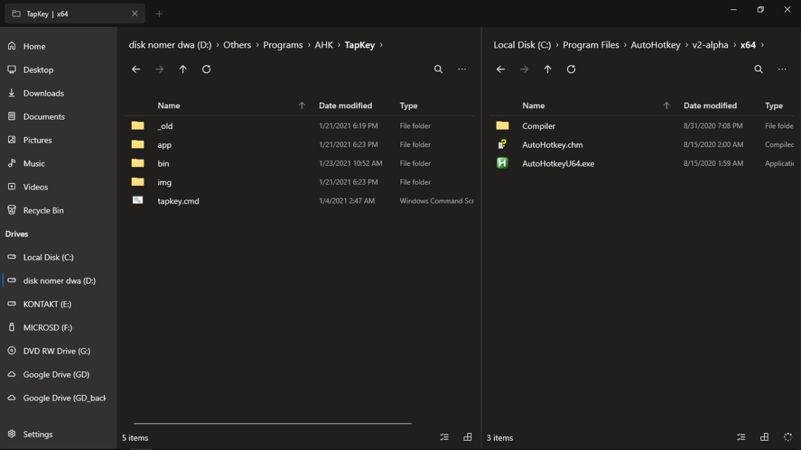Open Settings in the sidebar
This screenshot has width=801, height=450.
[x=59, y=434]
